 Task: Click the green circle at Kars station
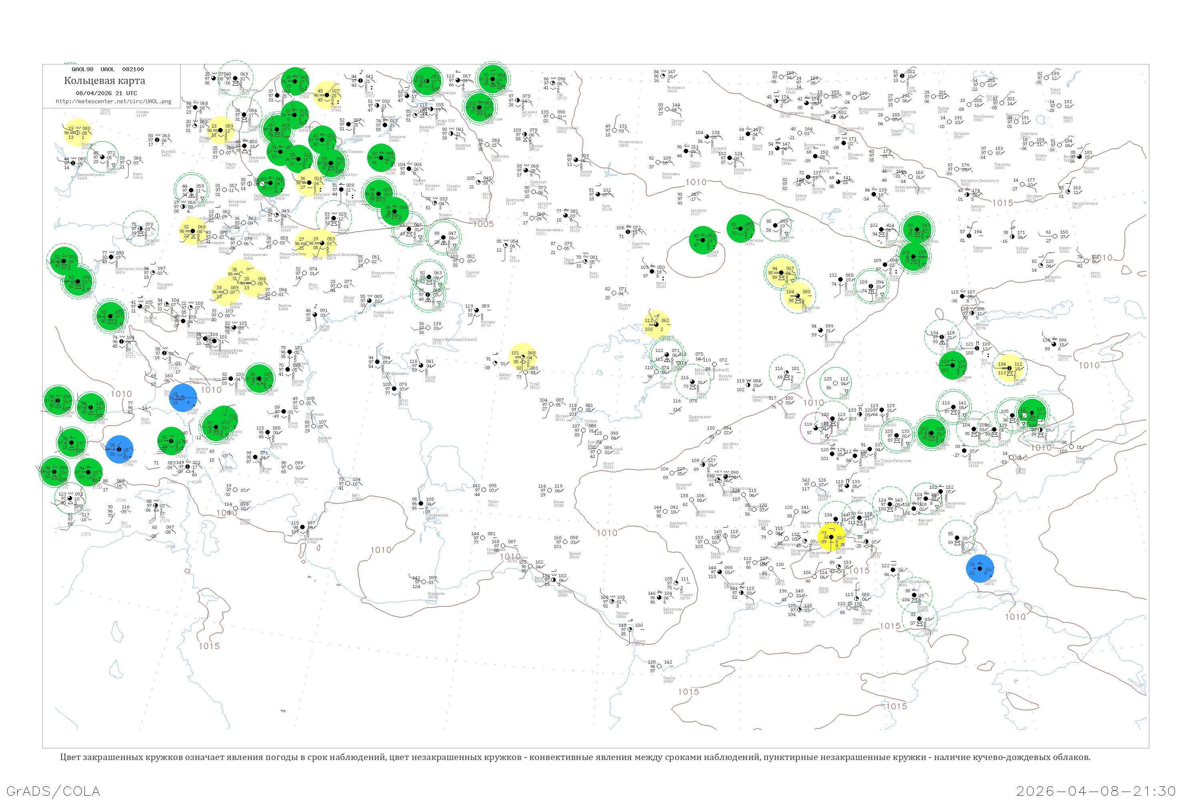pos(171,441)
